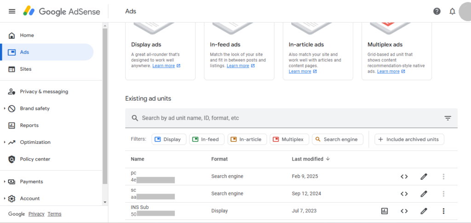The height and width of the screenshot is (223, 471).
Task: Edit the INS Sub ad unit
Action: [424, 211]
